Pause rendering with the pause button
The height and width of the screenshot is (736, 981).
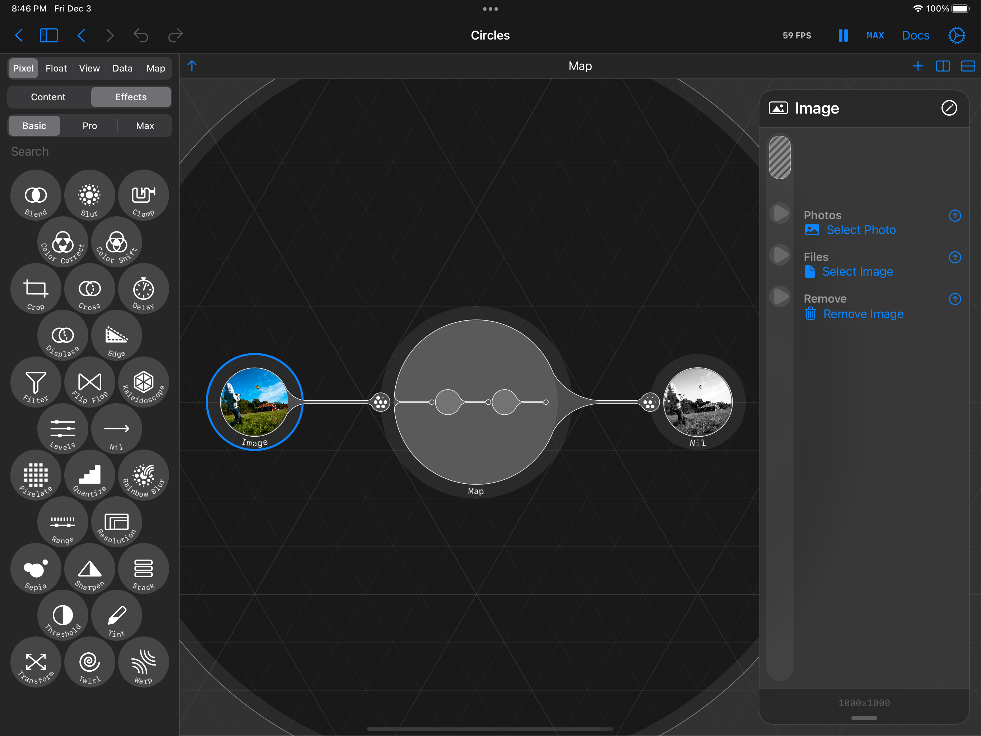click(843, 36)
